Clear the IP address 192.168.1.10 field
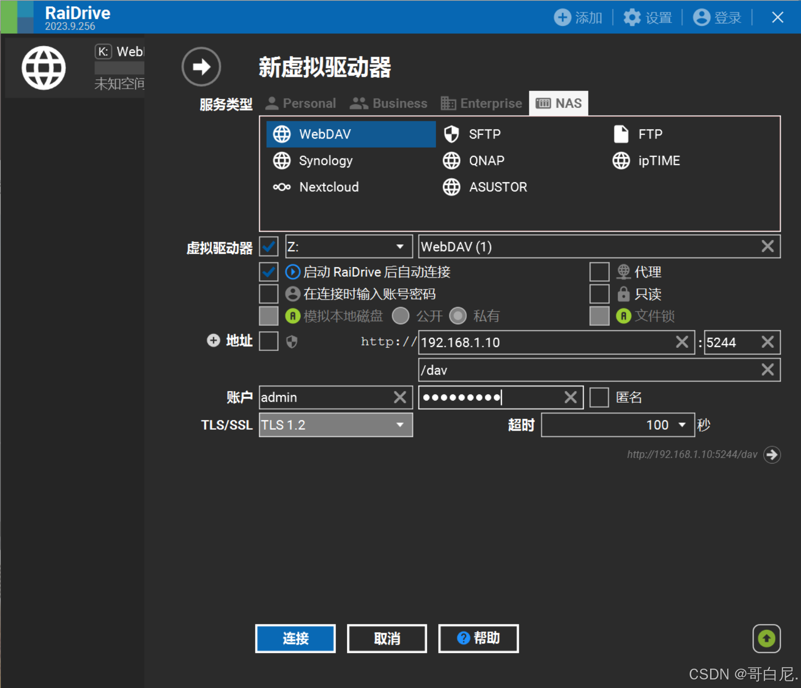The width and height of the screenshot is (801, 688). pos(682,342)
